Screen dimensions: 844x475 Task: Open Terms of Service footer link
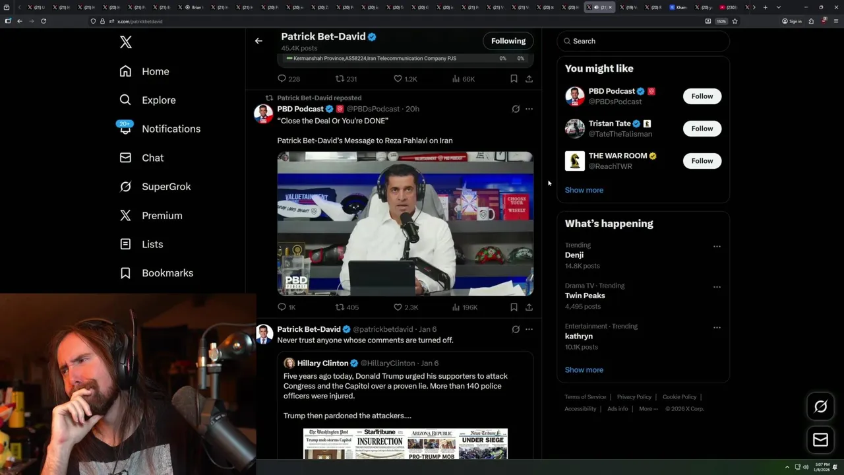coord(586,397)
